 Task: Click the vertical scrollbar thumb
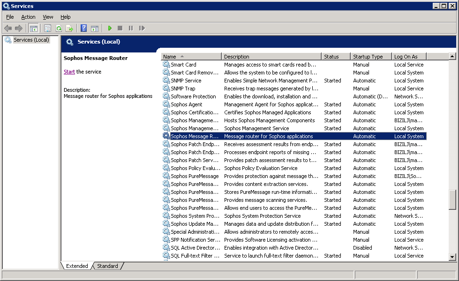[x=452, y=200]
